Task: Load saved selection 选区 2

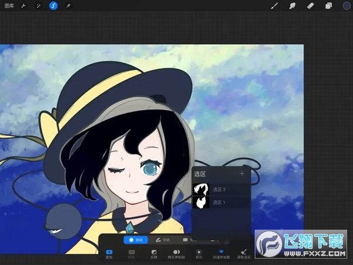Action: (222, 189)
